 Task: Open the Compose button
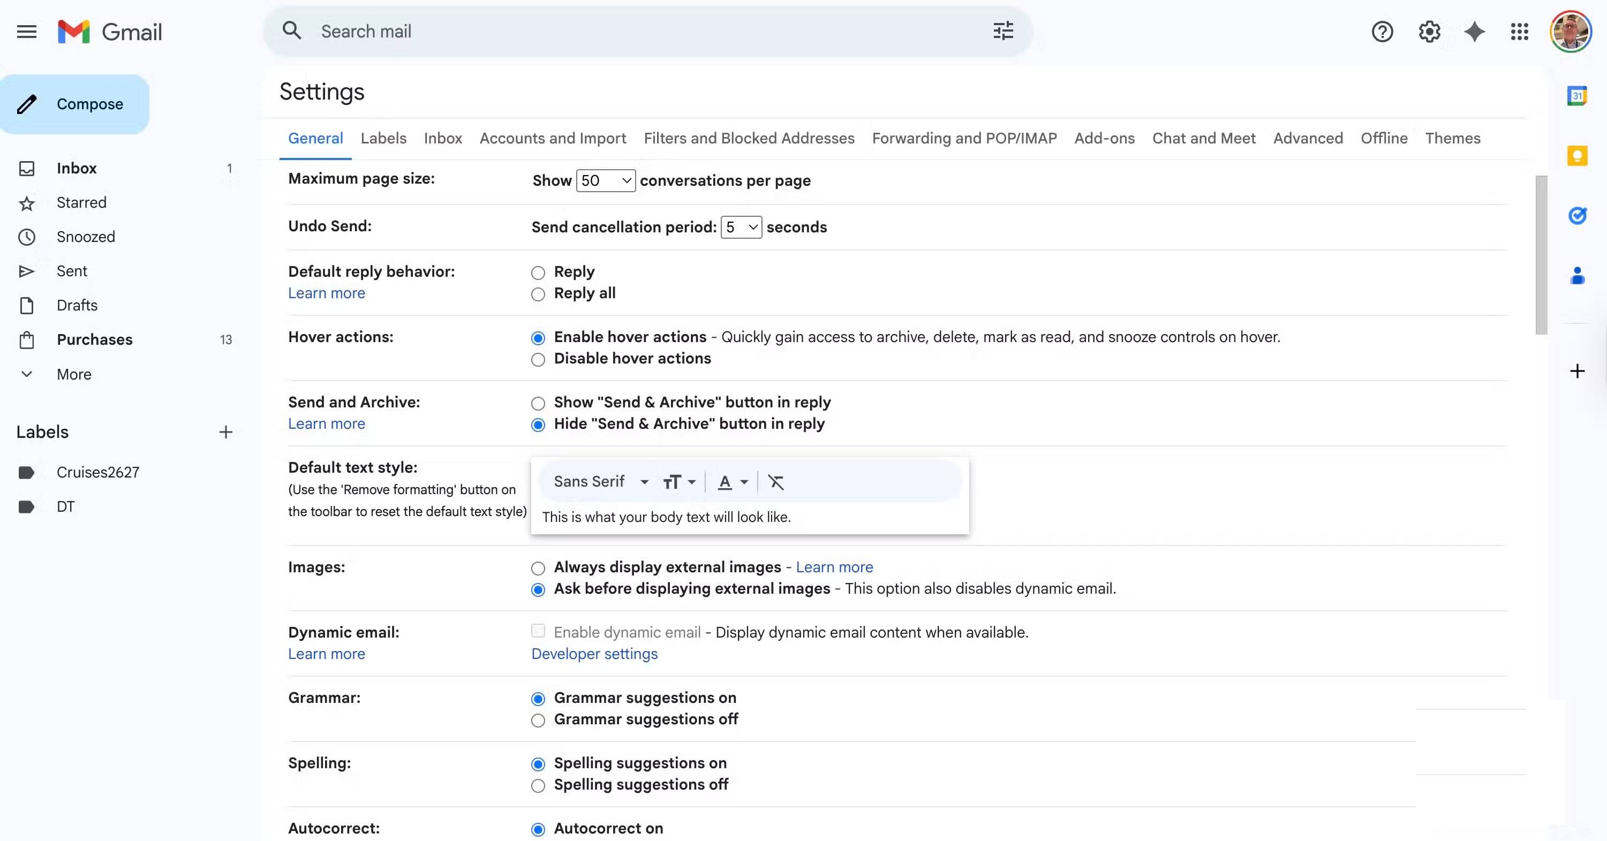coord(75,104)
